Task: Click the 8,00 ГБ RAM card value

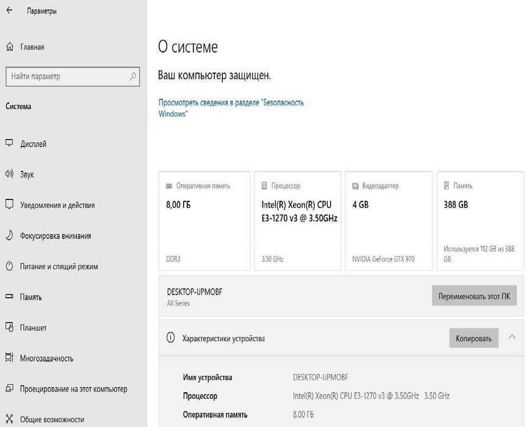Action: [x=178, y=205]
